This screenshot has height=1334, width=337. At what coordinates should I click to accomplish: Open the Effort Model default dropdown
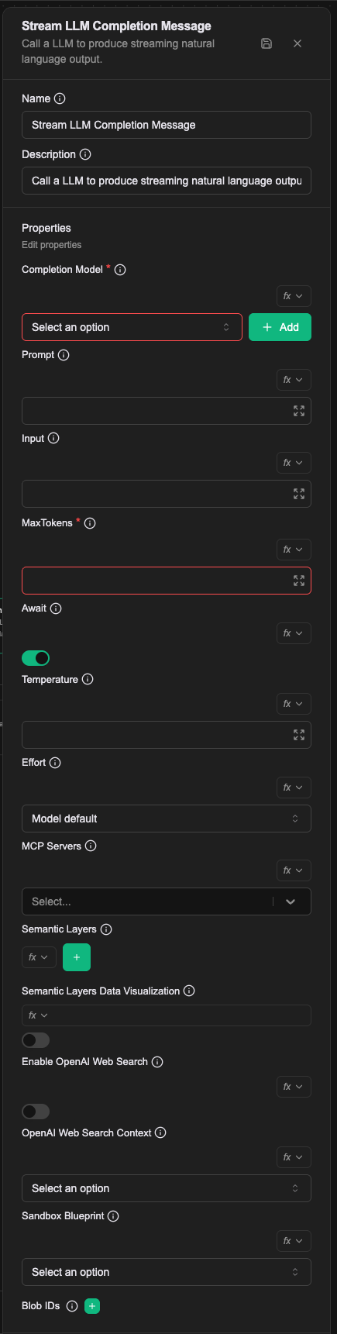click(167, 819)
